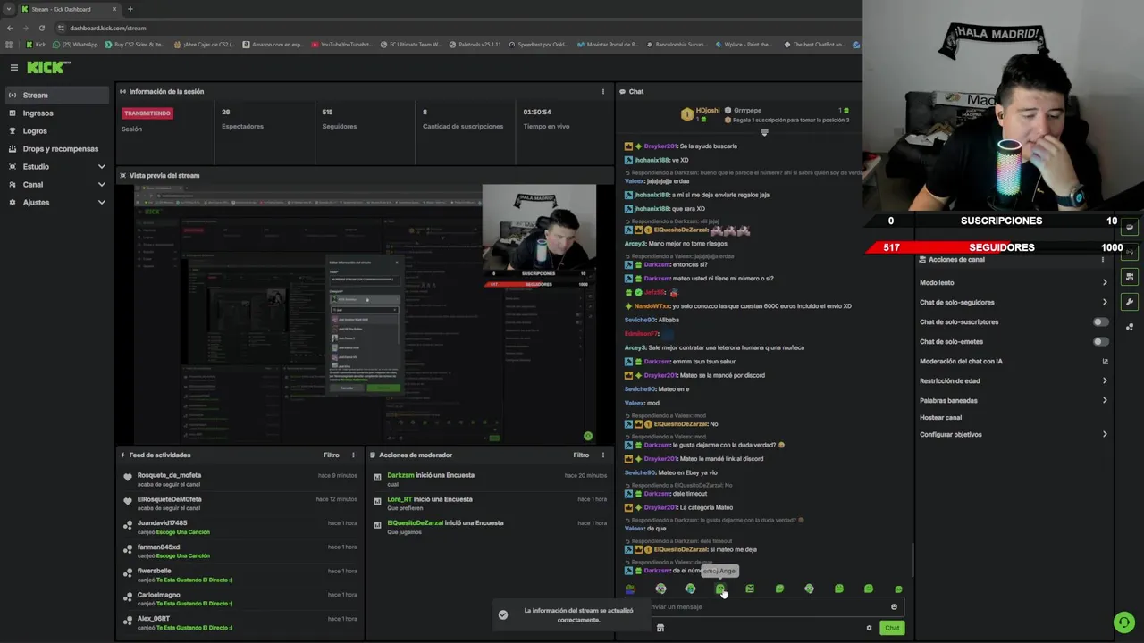Open the Speedtest por Ookla bookmark
Image resolution: width=1144 pixels, height=643 pixels.
pyautogui.click(x=540, y=45)
